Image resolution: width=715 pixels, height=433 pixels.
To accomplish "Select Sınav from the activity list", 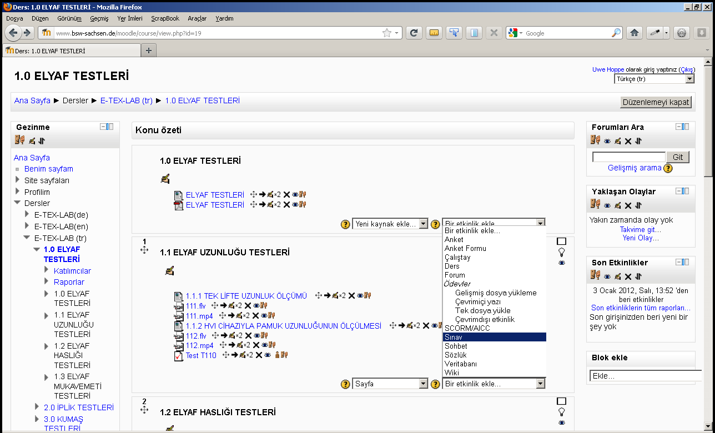I will (x=494, y=337).
